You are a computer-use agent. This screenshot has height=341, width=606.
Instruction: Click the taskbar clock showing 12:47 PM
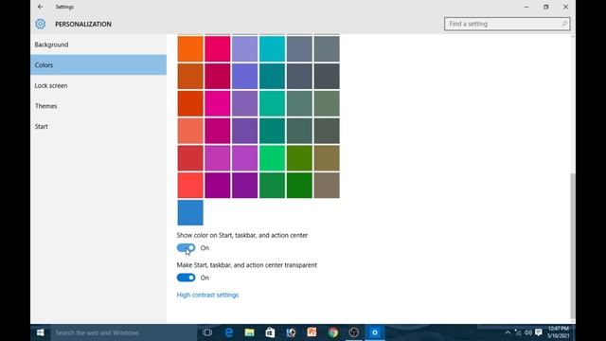pyautogui.click(x=558, y=332)
